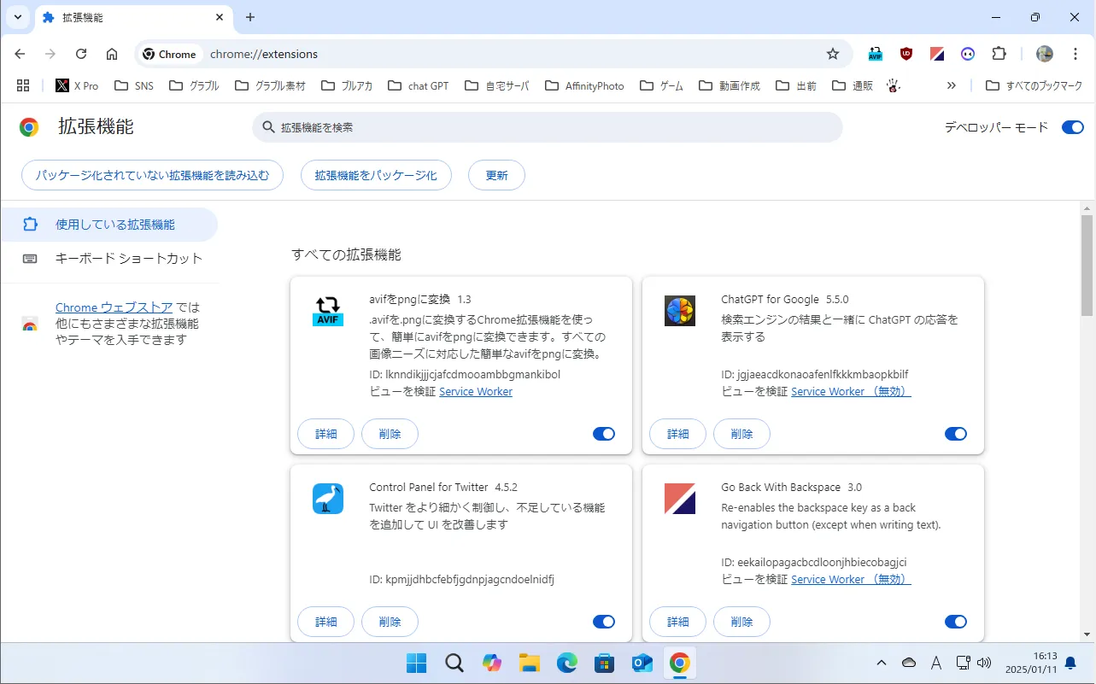Expand the SNS bookmark folder
This screenshot has height=684, width=1096.
click(x=134, y=85)
